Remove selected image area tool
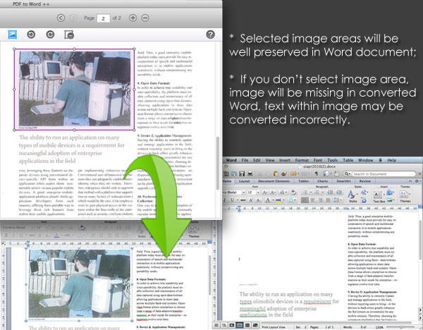Image resolution: width=423 pixels, height=330 pixels. tap(69, 35)
